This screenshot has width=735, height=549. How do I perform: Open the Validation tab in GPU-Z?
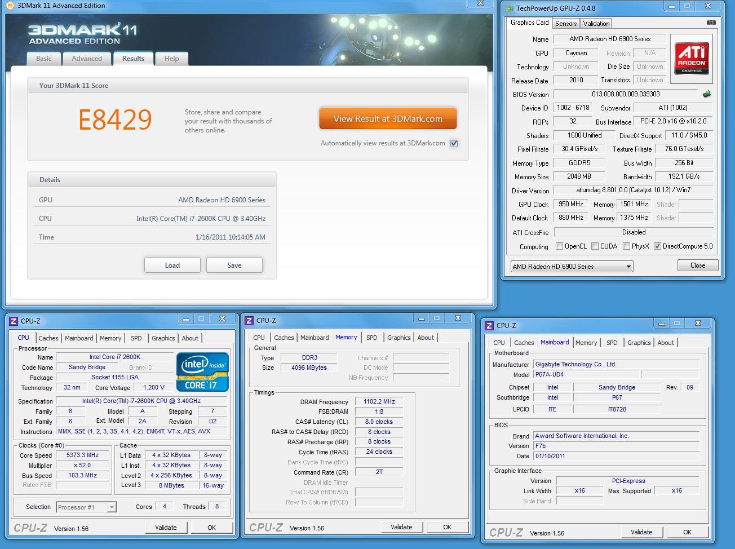596,24
